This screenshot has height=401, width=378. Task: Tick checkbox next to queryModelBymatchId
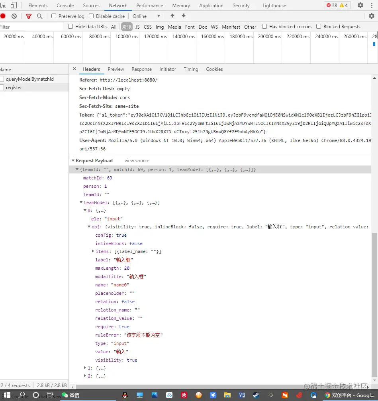point(2,79)
